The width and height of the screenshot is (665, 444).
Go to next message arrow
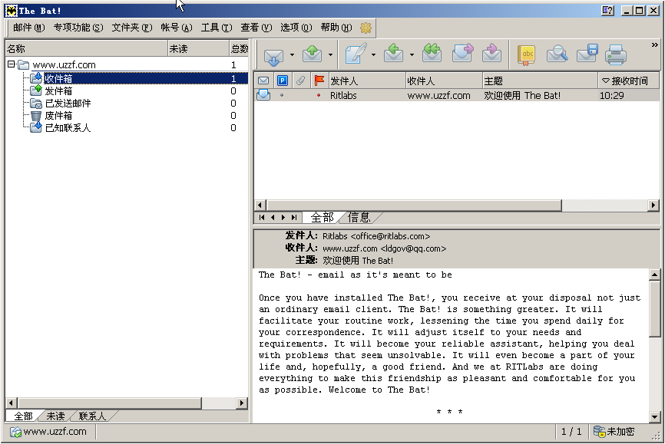point(283,217)
